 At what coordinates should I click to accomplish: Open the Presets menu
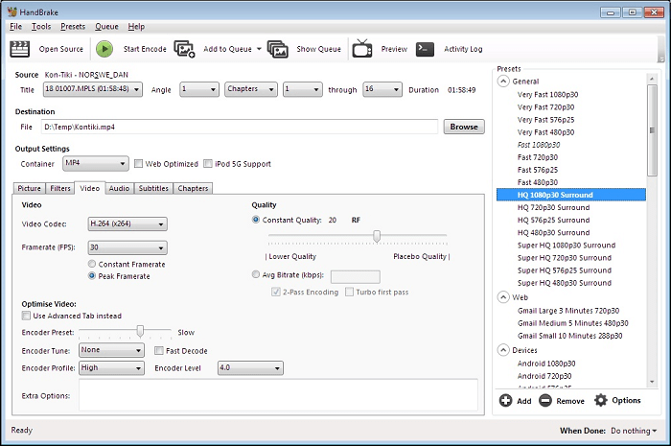coord(73,26)
